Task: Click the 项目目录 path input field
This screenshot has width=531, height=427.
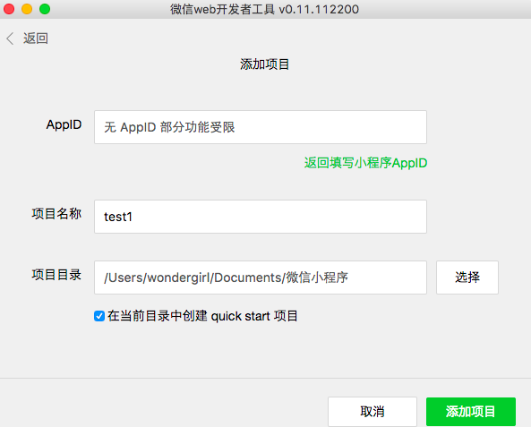Action: [x=261, y=278]
